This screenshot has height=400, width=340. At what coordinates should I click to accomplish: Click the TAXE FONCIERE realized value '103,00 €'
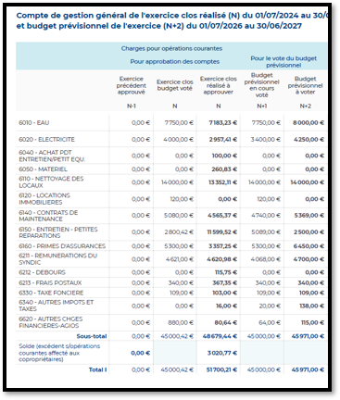coord(224,293)
